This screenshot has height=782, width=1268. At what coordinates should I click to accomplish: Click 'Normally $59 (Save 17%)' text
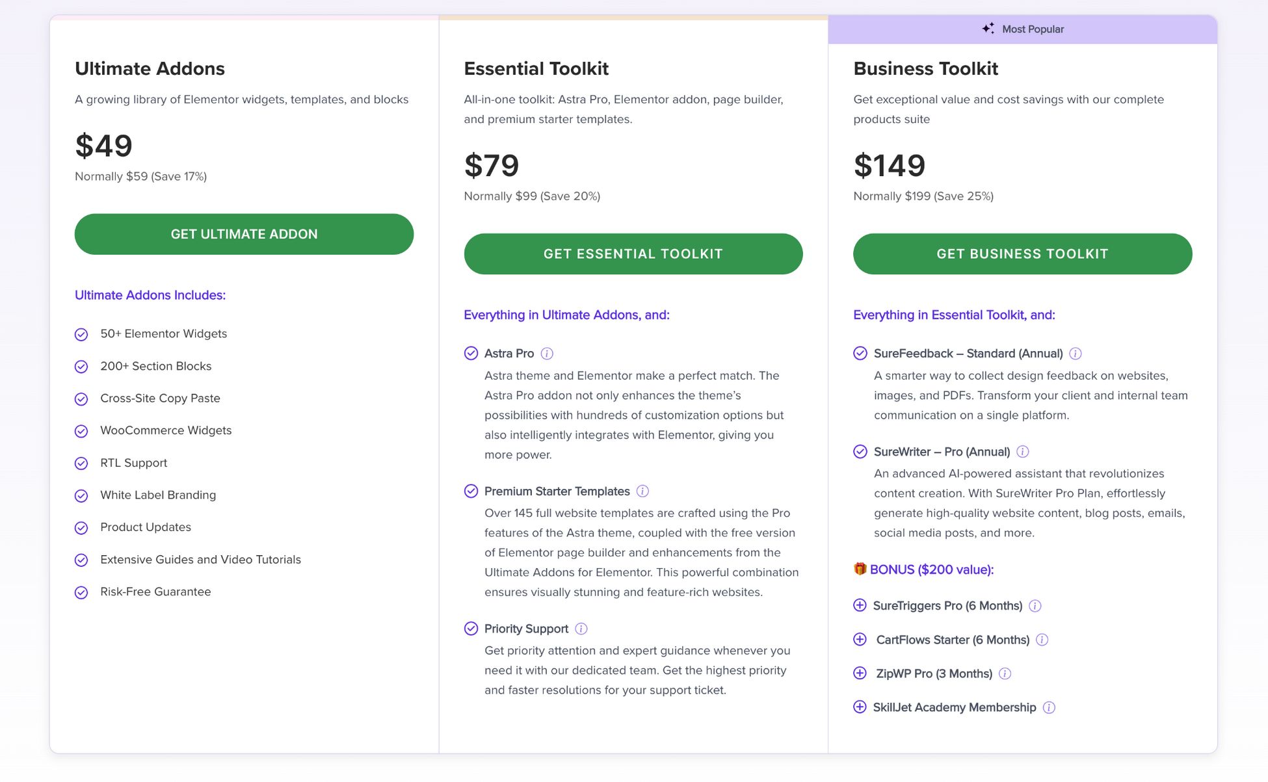(x=140, y=176)
